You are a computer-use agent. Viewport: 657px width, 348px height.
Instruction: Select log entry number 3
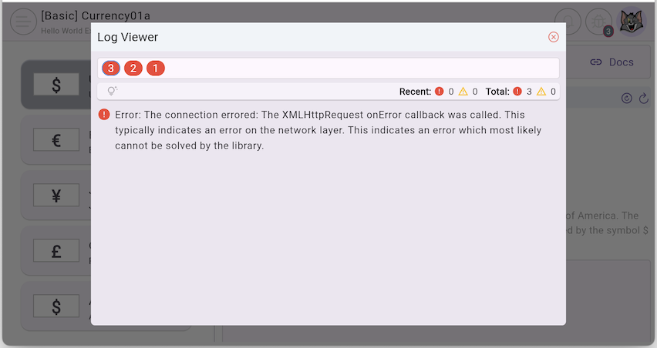[x=111, y=69]
